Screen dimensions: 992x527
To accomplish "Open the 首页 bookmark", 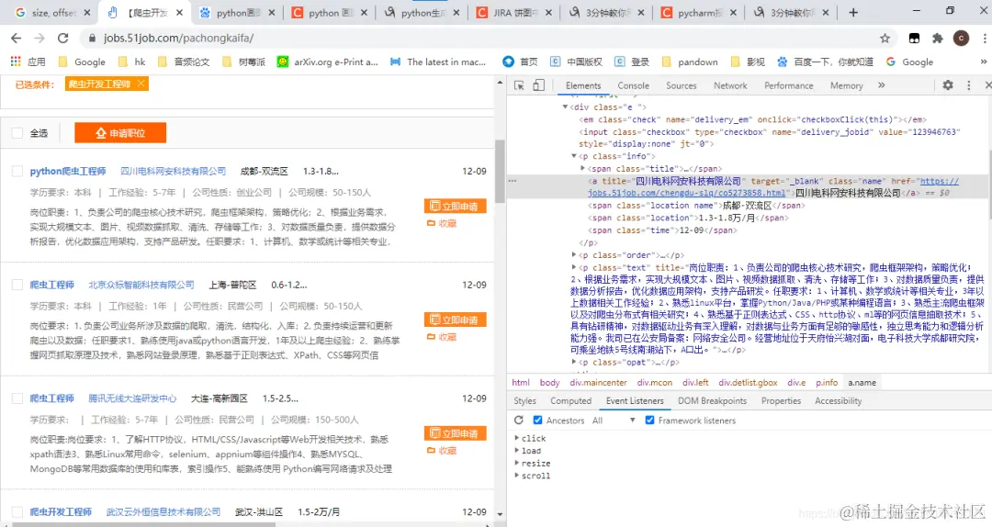I will coord(520,62).
